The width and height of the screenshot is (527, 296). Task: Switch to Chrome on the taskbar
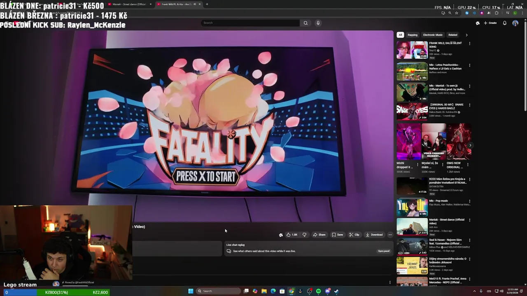click(x=291, y=291)
